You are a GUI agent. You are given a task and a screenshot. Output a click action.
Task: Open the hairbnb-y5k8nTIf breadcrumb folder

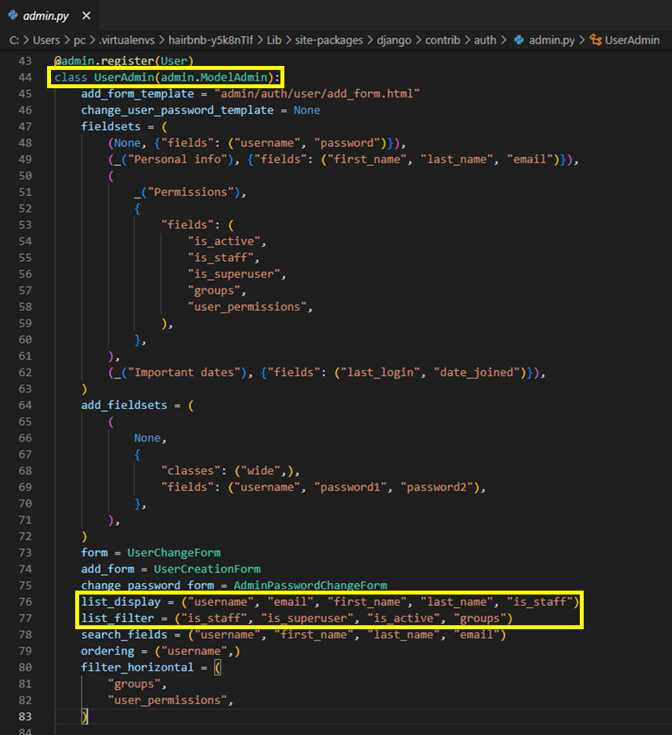click(x=210, y=41)
